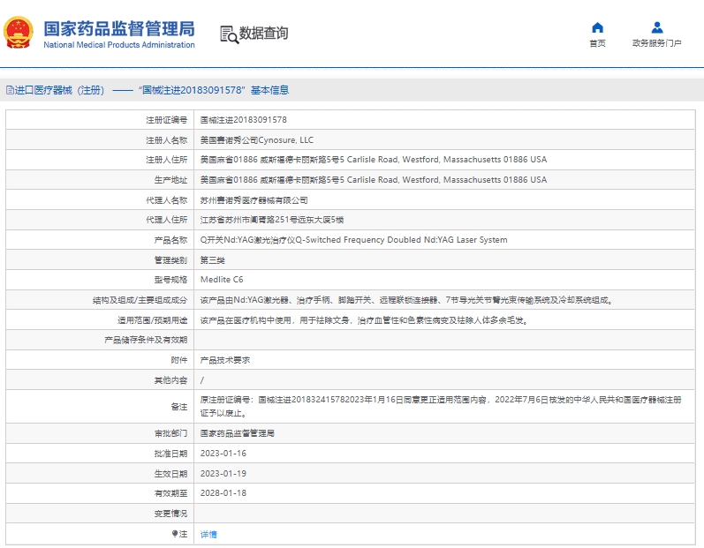Click the national emblem logo
This screenshot has height=548, width=704.
click(18, 33)
